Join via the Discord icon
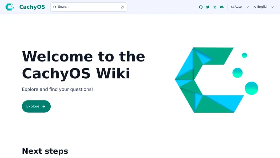The height and width of the screenshot is (158, 280). 222,7
